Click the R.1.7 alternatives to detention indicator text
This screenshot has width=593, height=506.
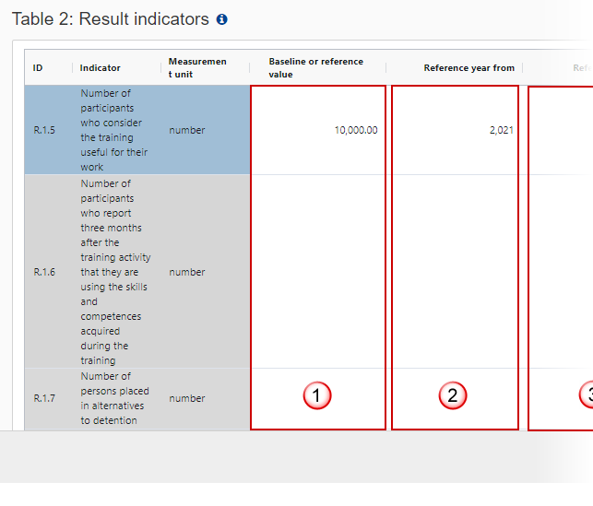[x=114, y=399]
